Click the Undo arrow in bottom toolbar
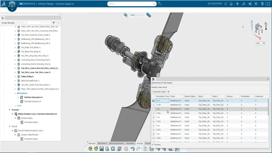Viewport: 272px width, 153px height. [132, 149]
